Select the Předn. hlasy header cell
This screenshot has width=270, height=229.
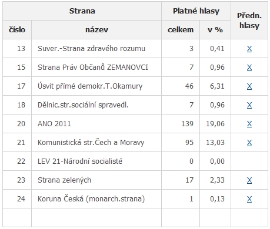coord(249,20)
